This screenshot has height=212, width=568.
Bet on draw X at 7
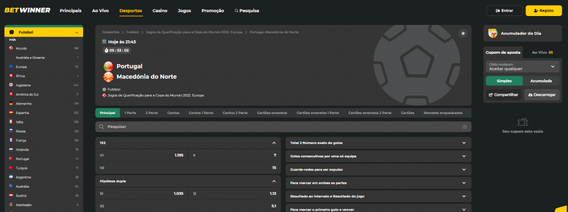coord(235,155)
